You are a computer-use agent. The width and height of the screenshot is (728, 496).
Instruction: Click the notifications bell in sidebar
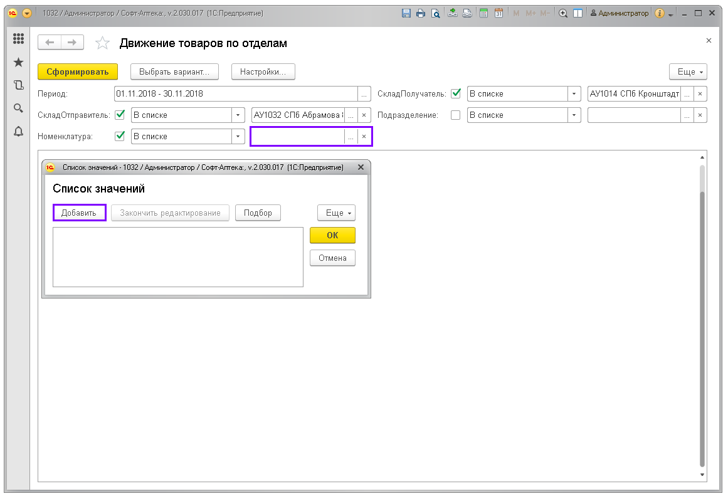click(18, 131)
